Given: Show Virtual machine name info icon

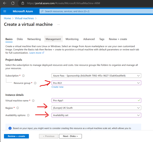Looking at the screenshot, I should pyautogui.click(x=33, y=101).
